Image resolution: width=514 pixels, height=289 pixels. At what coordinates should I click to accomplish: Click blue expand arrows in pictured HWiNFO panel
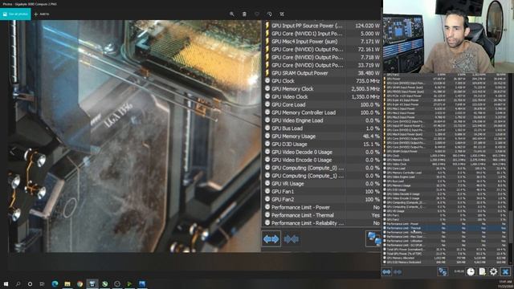click(x=271, y=239)
